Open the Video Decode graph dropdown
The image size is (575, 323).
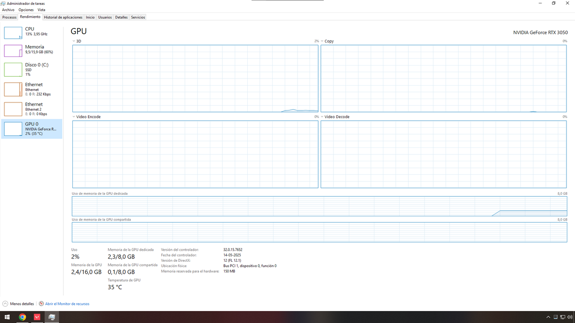pos(322,117)
